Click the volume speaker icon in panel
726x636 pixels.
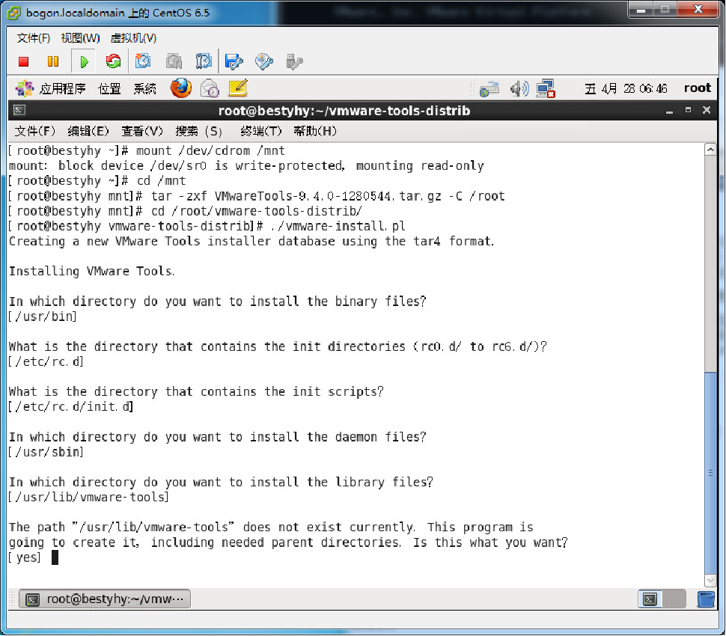point(519,88)
